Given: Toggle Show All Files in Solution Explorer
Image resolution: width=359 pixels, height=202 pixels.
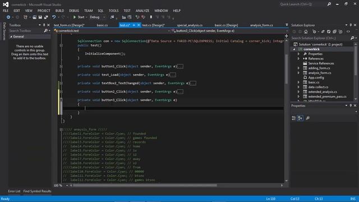Looking at the screenshot, I should (x=340, y=31).
